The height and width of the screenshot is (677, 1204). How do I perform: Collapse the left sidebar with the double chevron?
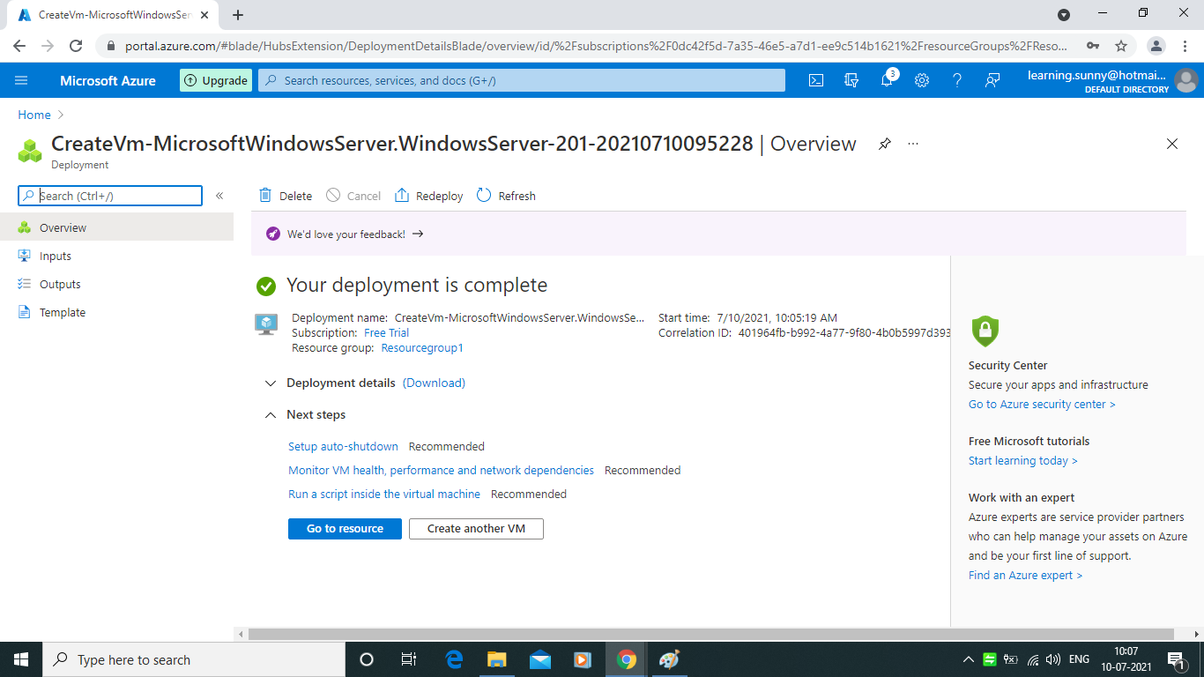click(x=219, y=196)
